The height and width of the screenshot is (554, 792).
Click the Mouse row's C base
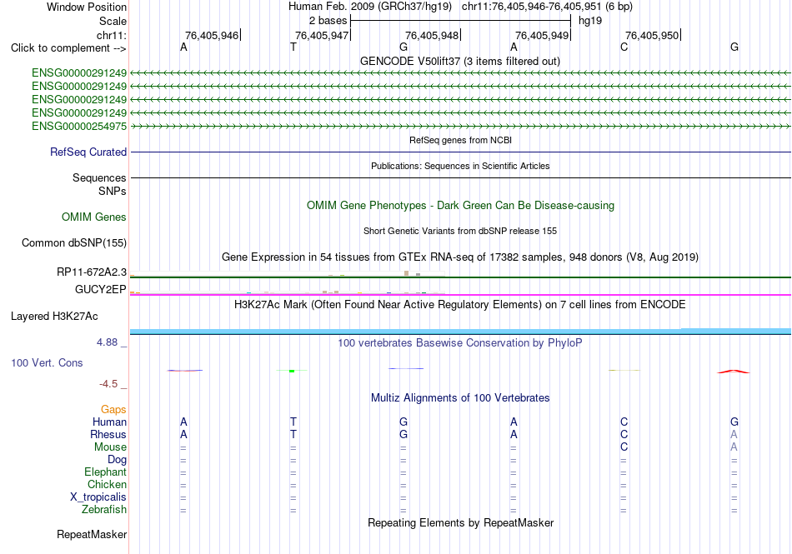(624, 447)
